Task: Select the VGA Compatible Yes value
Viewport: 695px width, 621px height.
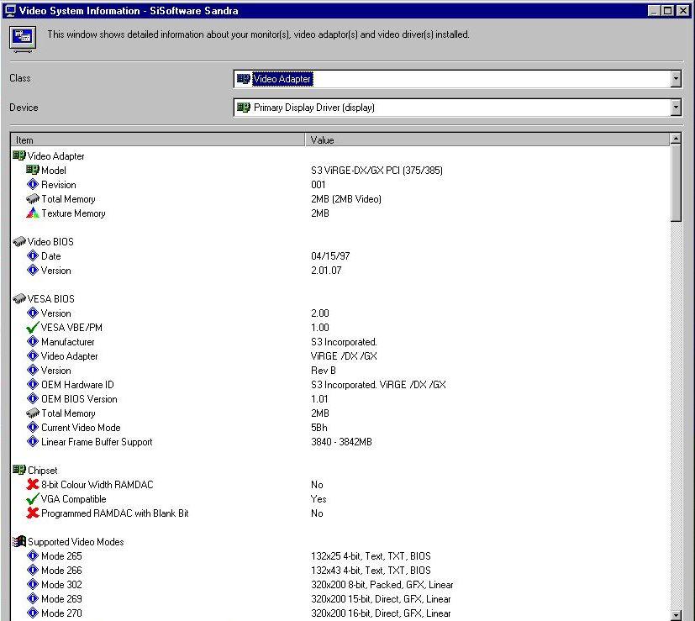Action: (x=319, y=499)
